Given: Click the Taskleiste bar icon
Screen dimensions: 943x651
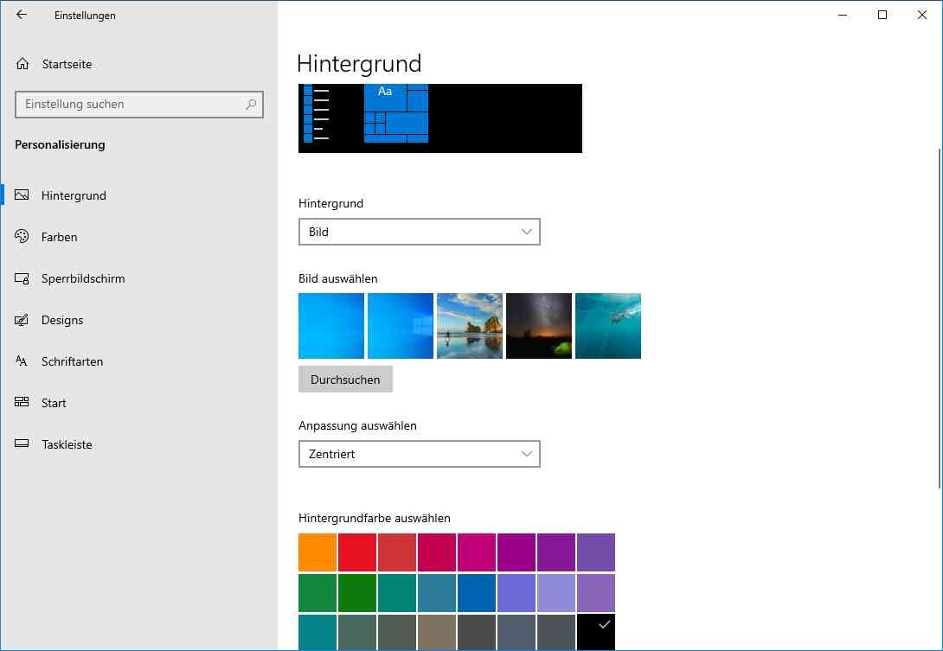Looking at the screenshot, I should [22, 444].
